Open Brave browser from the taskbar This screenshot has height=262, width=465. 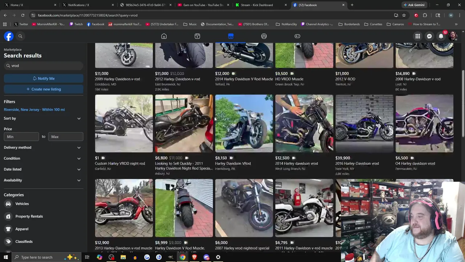194,257
